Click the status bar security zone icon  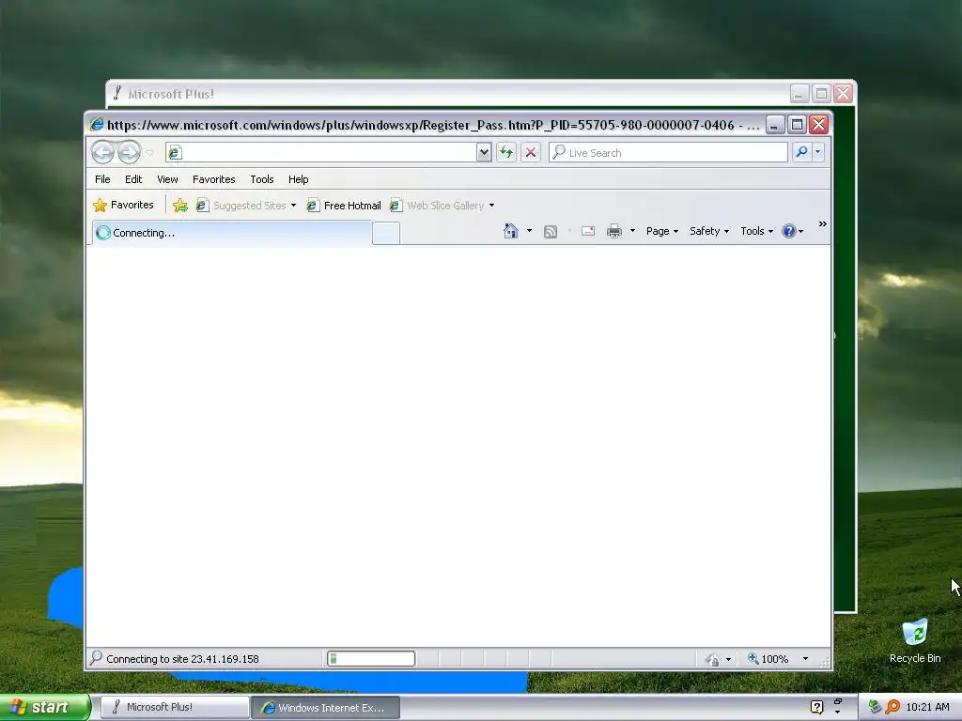(712, 659)
